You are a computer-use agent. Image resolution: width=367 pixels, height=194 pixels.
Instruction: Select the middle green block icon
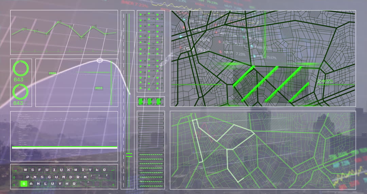click(x=150, y=101)
